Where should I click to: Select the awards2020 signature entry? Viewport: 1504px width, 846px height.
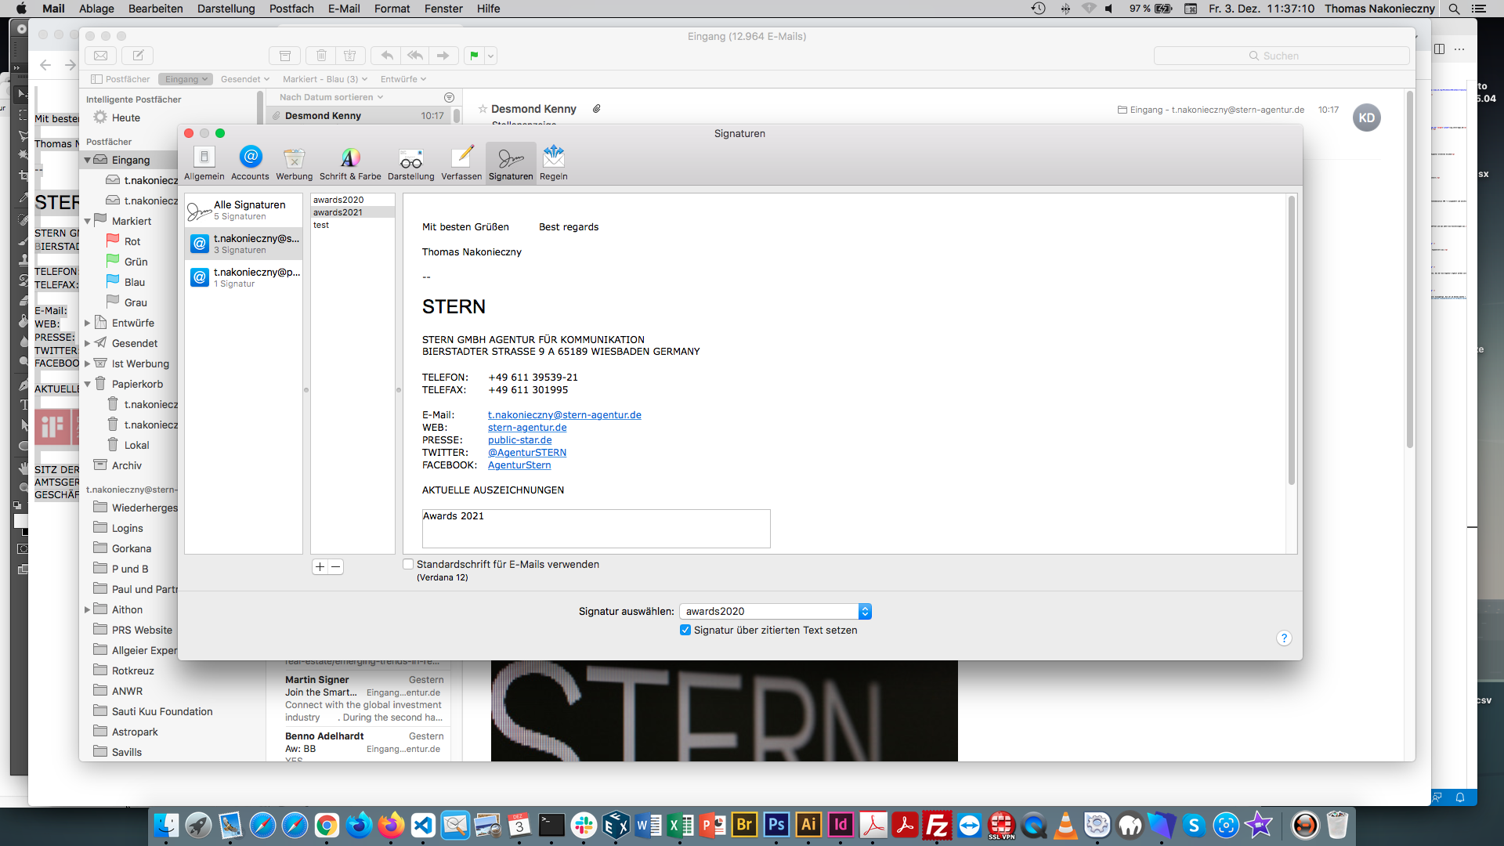click(338, 200)
